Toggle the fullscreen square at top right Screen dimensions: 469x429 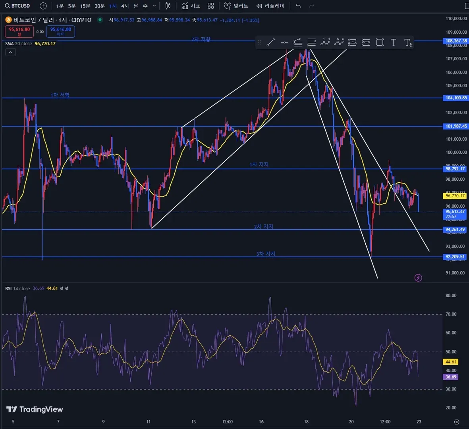(467, 6)
